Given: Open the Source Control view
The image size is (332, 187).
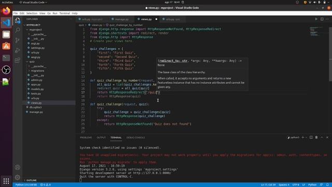Looking at the screenshot, I should (x=17, y=41).
